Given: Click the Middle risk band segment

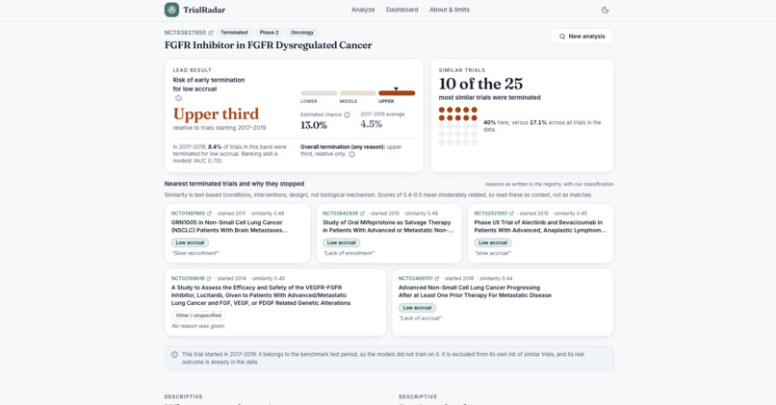Looking at the screenshot, I should (358, 93).
